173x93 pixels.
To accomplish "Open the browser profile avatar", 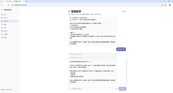I will tap(170, 5).
